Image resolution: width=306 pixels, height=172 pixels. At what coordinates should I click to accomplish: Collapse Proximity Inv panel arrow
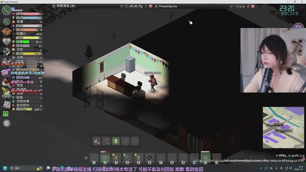click(x=156, y=6)
